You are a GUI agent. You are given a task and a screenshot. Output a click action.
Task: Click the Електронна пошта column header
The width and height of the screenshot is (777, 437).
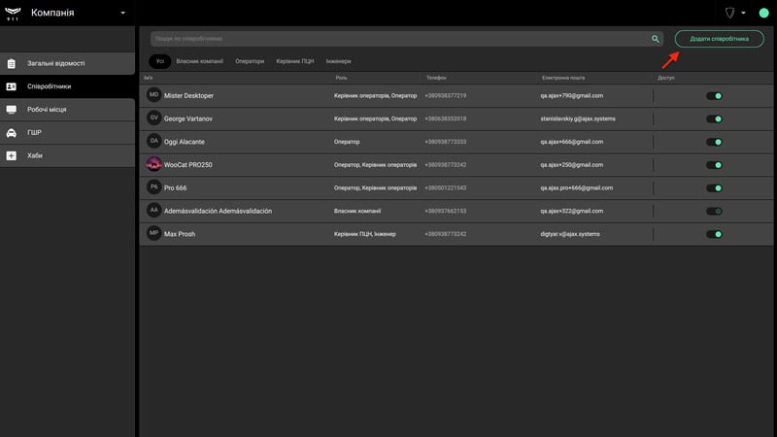[563, 78]
